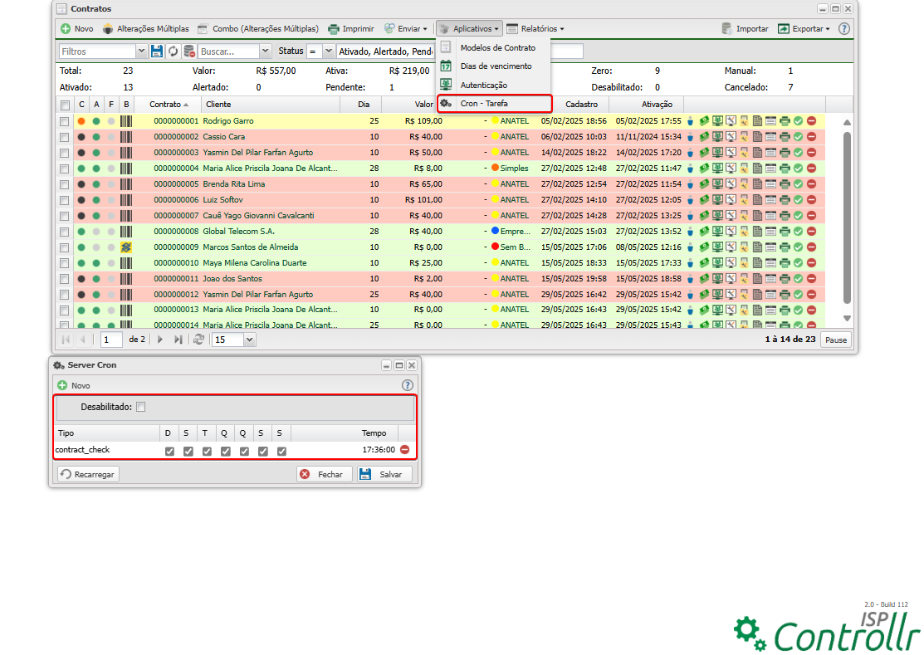Image resolution: width=924 pixels, height=655 pixels.
Task: Select the checkbox for contract 0000000003
Action: (65, 153)
